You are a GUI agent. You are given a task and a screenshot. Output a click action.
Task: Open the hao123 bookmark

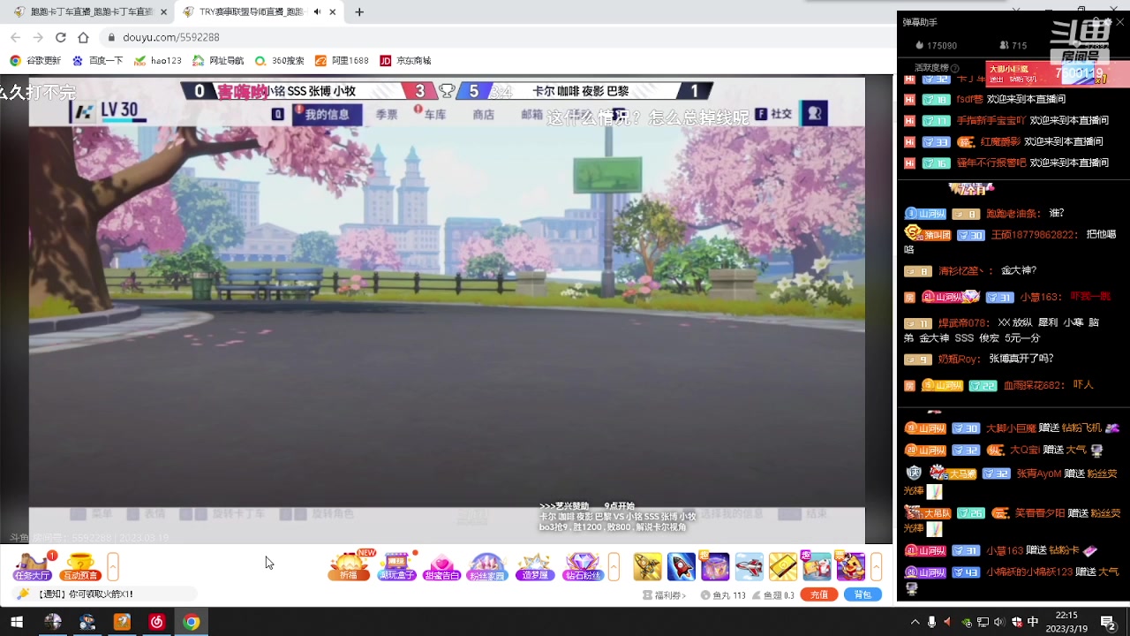click(158, 61)
